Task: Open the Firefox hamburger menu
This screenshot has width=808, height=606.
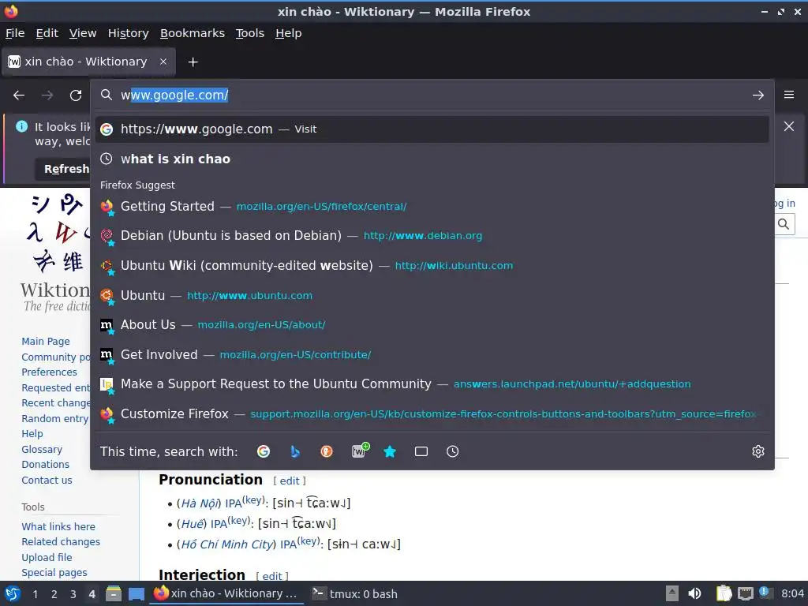Action: tap(789, 95)
